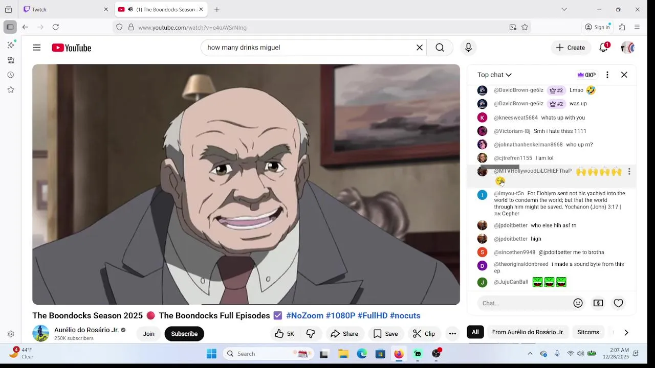
Task: Share the video
Action: [x=344, y=334]
